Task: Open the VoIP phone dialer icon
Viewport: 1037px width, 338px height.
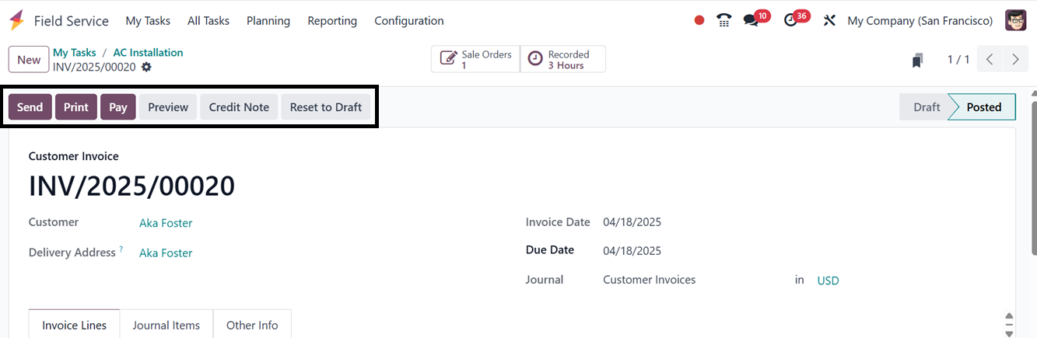Action: [x=724, y=21]
